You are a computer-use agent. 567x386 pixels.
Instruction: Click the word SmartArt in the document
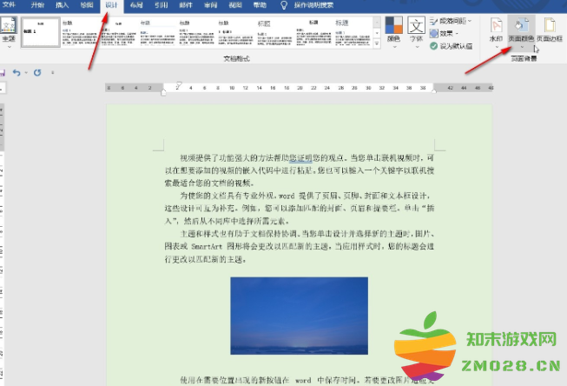[x=207, y=247]
